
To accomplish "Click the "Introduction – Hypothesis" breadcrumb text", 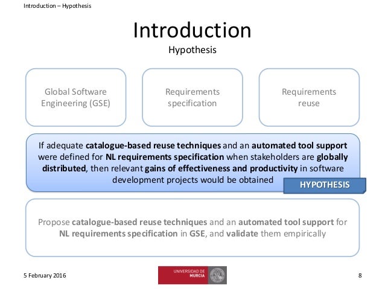I will [x=57, y=6].
